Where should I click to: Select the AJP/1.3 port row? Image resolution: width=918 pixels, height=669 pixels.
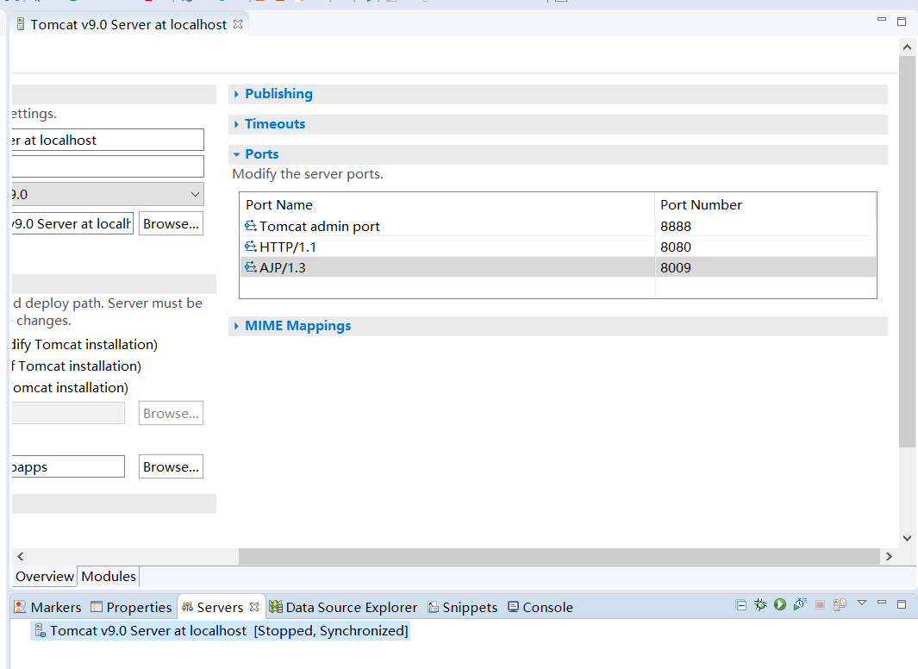558,267
